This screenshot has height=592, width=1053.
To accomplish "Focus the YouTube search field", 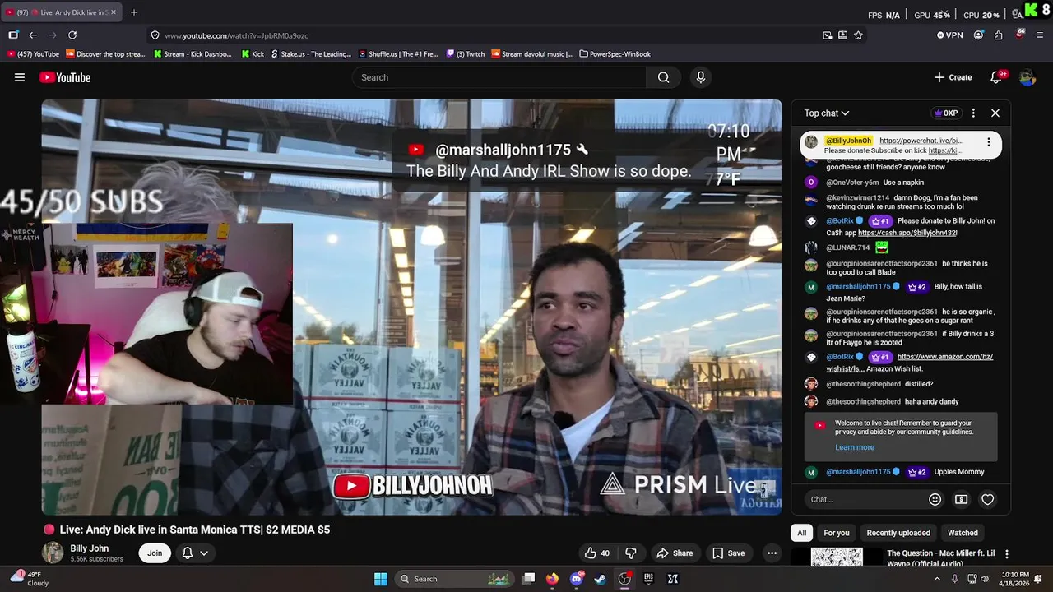I will [x=499, y=77].
